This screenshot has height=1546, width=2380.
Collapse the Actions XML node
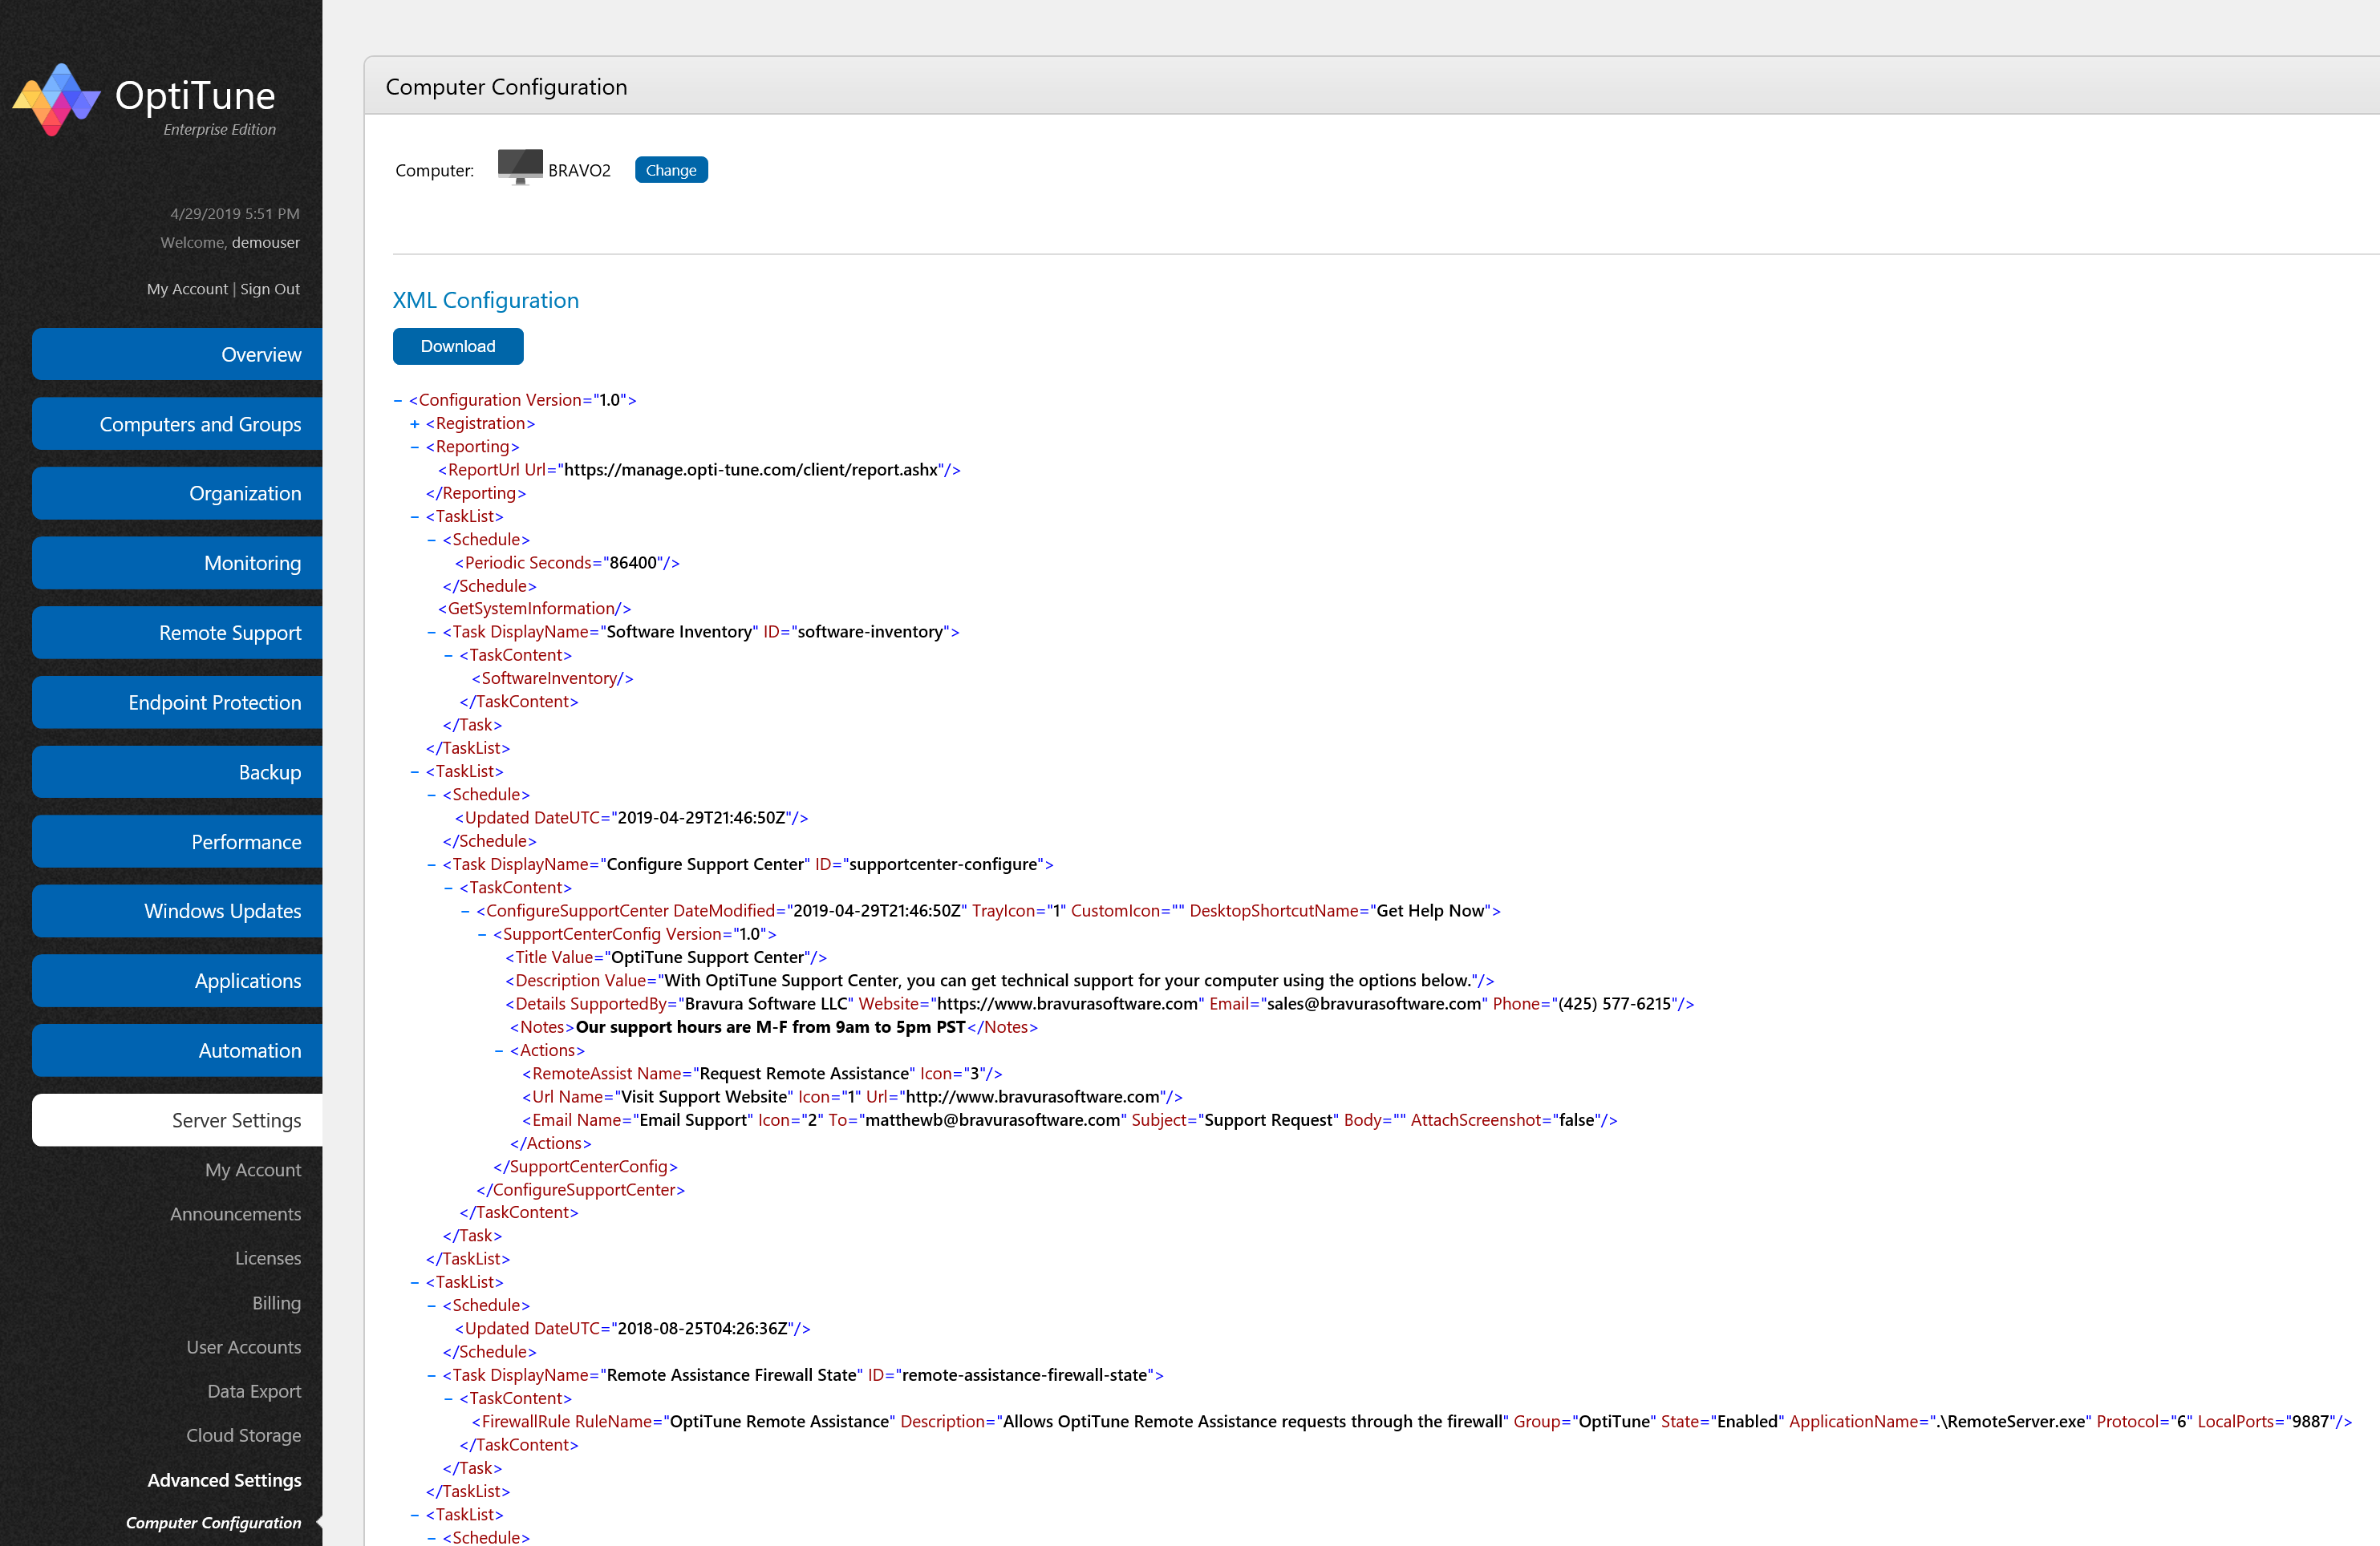point(499,1050)
